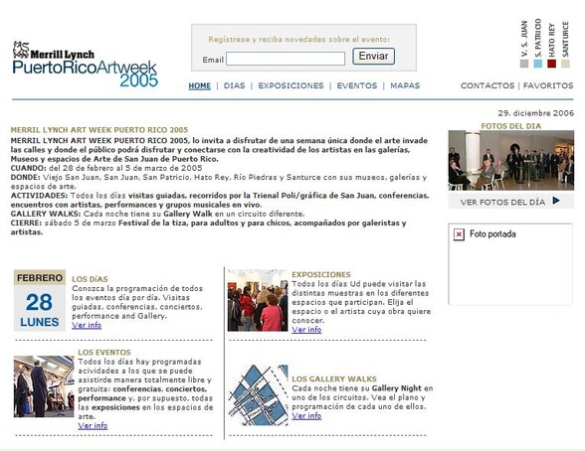Click VER FOTOS DEL DÍA link

tap(502, 203)
